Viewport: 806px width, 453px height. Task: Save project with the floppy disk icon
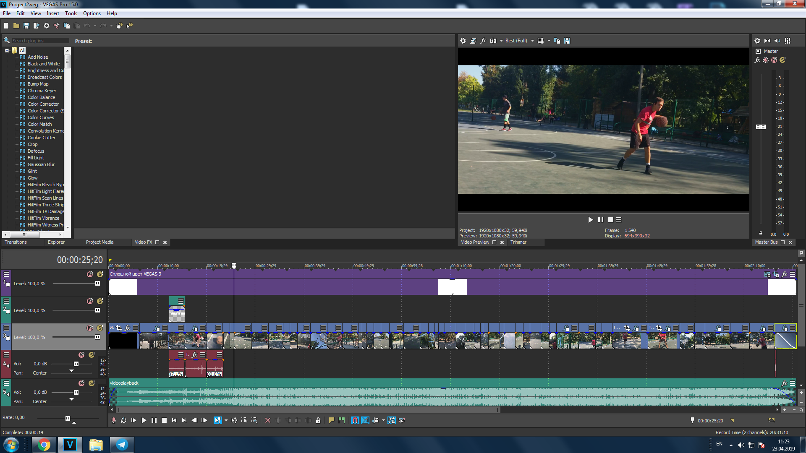pyautogui.click(x=26, y=26)
